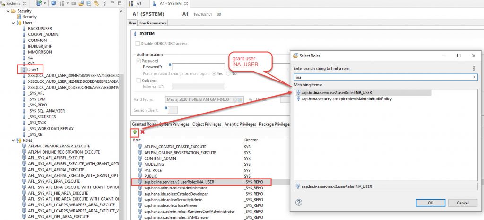Open the Add System dropdown arrow
Image resolution: width=484 pixels, height=220 pixels.
coord(45,4)
